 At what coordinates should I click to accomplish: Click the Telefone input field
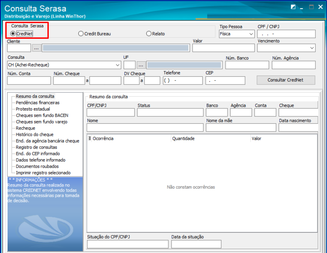[x=183, y=80]
